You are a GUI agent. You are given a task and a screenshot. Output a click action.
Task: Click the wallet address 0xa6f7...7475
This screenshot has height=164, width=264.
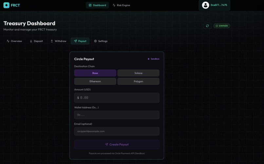pos(219,5)
